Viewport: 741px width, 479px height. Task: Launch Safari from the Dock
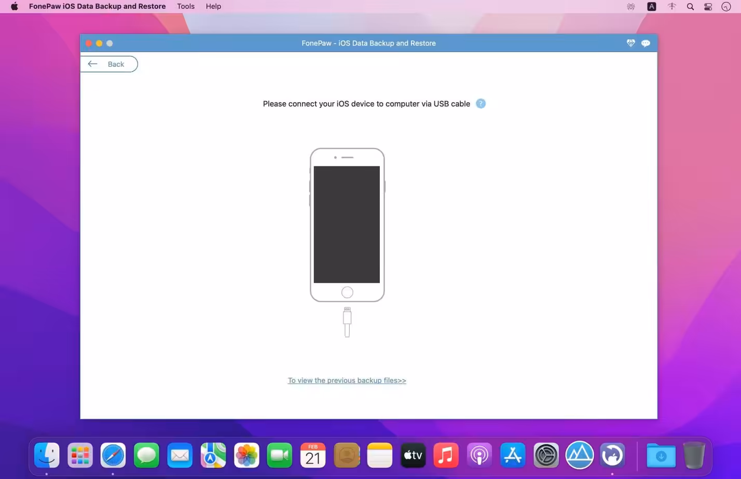113,455
